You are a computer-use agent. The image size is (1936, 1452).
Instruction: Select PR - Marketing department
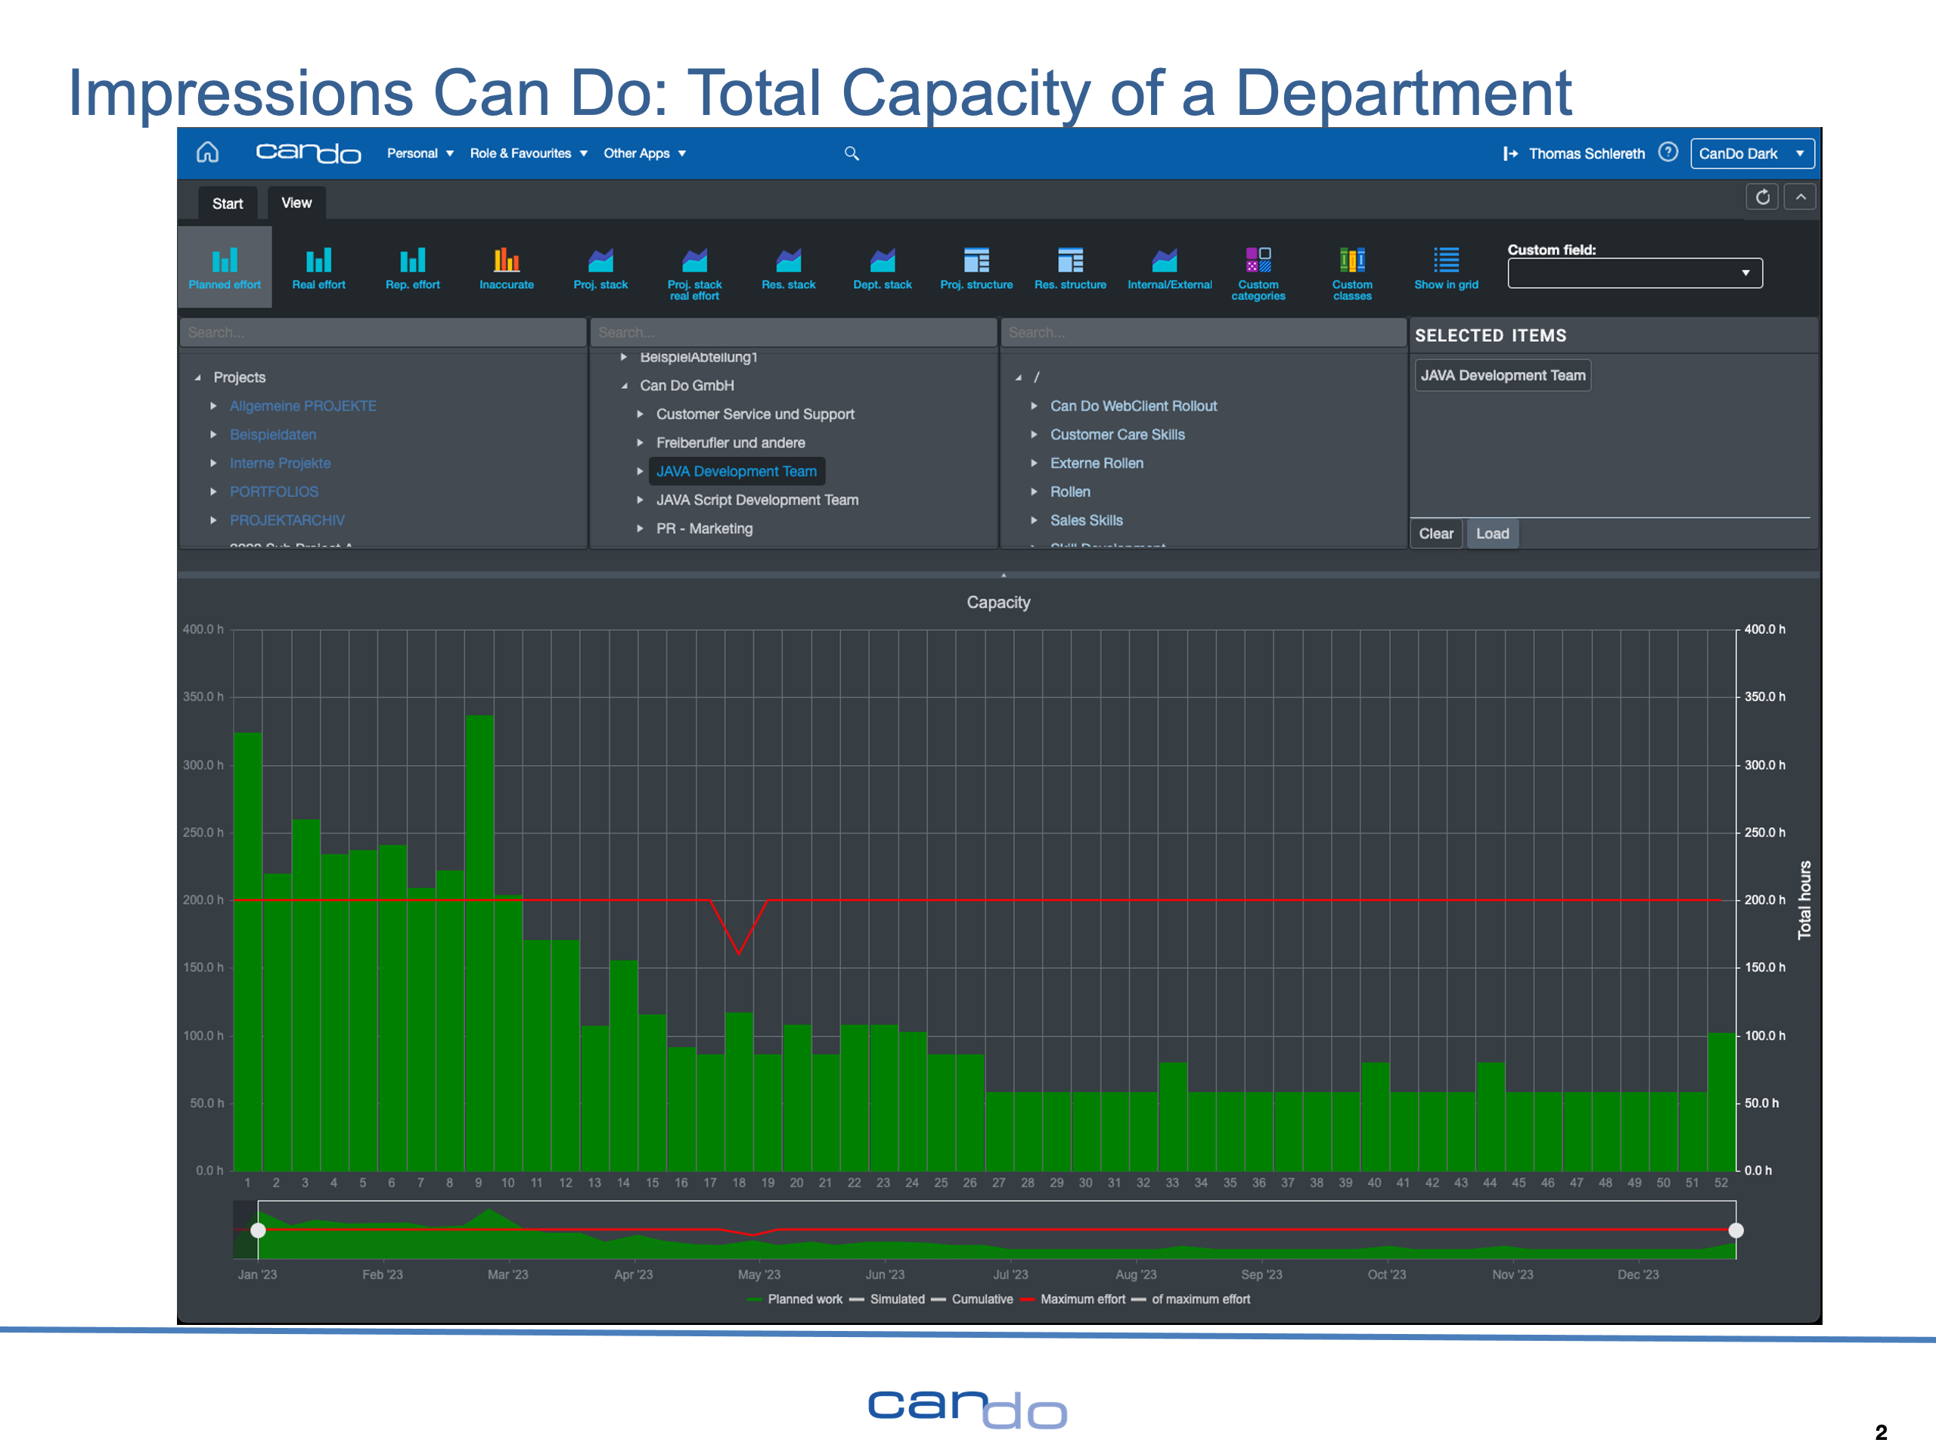(x=705, y=529)
